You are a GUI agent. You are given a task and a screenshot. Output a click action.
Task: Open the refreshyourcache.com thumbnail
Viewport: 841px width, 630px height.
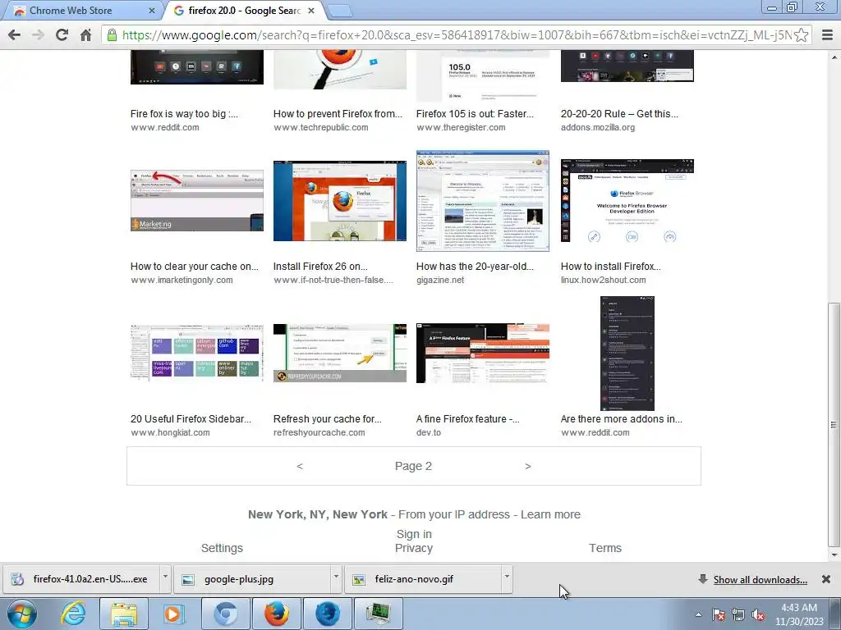point(339,353)
